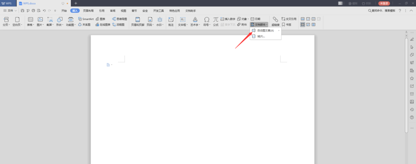Viewport: 416px width, 164px height.
Task: Insert a 图表 (chart)
Action: pos(100,19)
